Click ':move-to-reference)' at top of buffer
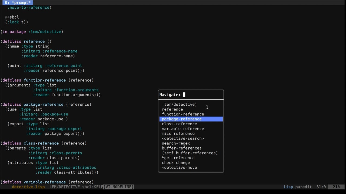 [x=29, y=8]
